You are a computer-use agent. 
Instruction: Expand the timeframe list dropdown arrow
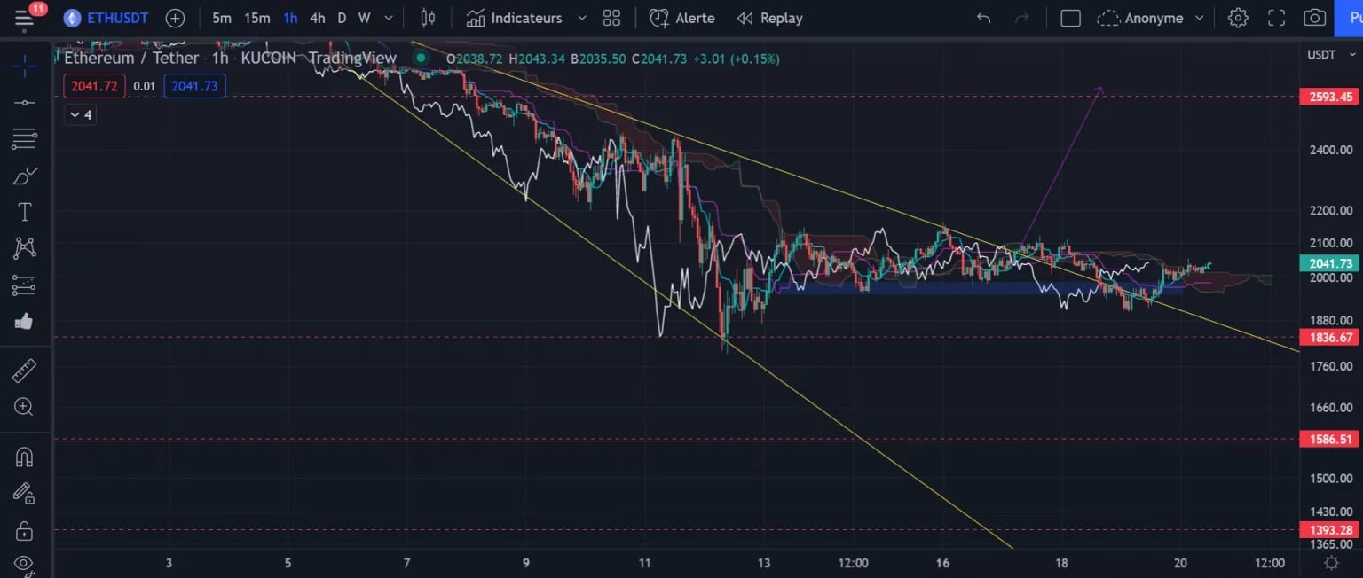pyautogui.click(x=389, y=18)
